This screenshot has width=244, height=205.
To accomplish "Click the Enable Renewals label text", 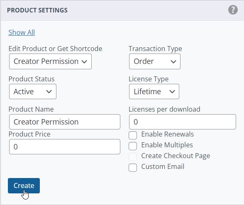I will coord(168,134).
